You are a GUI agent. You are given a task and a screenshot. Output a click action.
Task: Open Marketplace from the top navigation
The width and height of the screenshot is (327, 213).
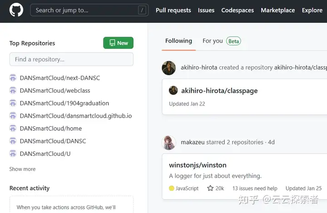tap(277, 10)
